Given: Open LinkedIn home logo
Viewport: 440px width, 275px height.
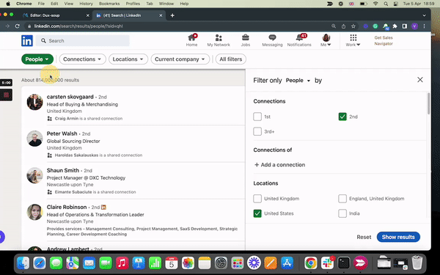Looking at the screenshot, I should tap(27, 41).
